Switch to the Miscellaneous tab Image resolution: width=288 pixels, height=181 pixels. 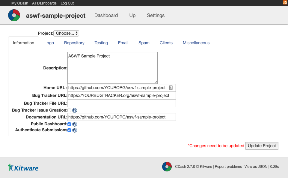196,43
